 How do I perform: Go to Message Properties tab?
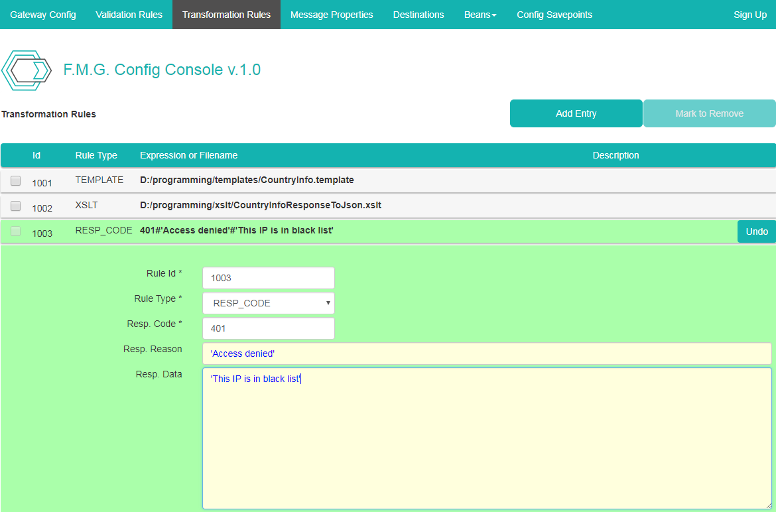point(332,15)
